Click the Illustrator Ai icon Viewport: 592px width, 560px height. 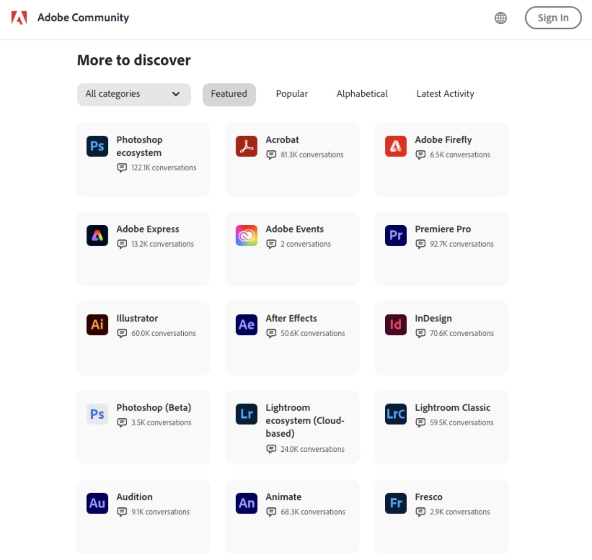[x=97, y=324]
